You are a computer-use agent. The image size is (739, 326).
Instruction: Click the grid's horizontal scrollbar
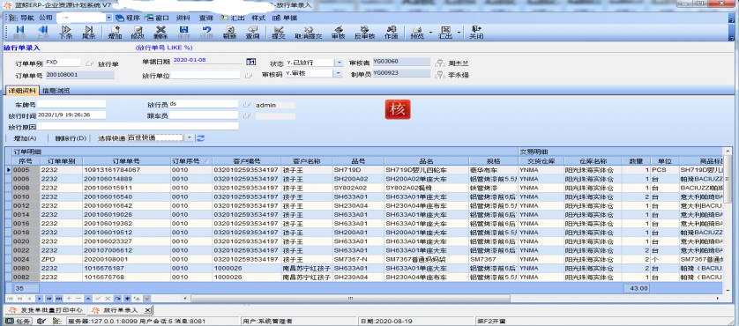[x=350, y=299]
